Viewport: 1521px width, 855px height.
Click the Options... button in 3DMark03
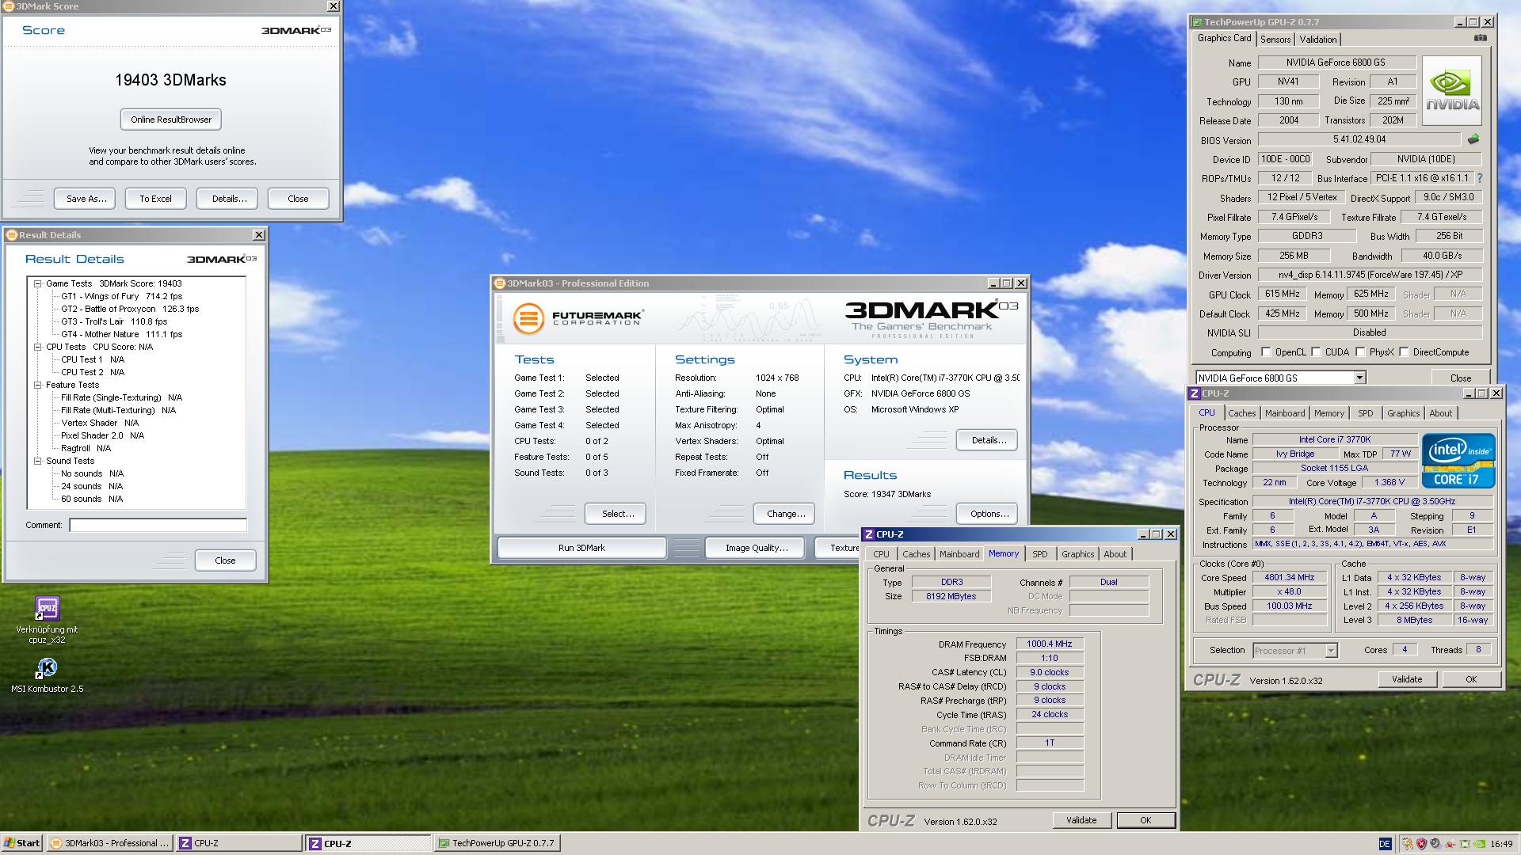tap(989, 514)
